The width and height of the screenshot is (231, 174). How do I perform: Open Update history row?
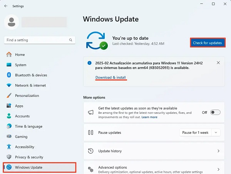[x=154, y=151]
